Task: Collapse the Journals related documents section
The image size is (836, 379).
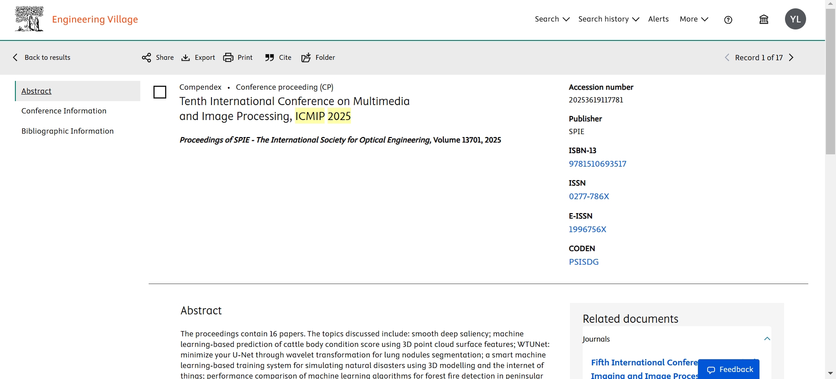Action: click(767, 339)
